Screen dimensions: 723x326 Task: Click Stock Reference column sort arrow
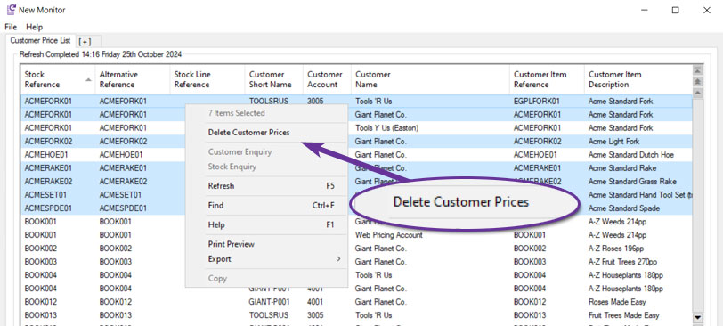coord(88,80)
